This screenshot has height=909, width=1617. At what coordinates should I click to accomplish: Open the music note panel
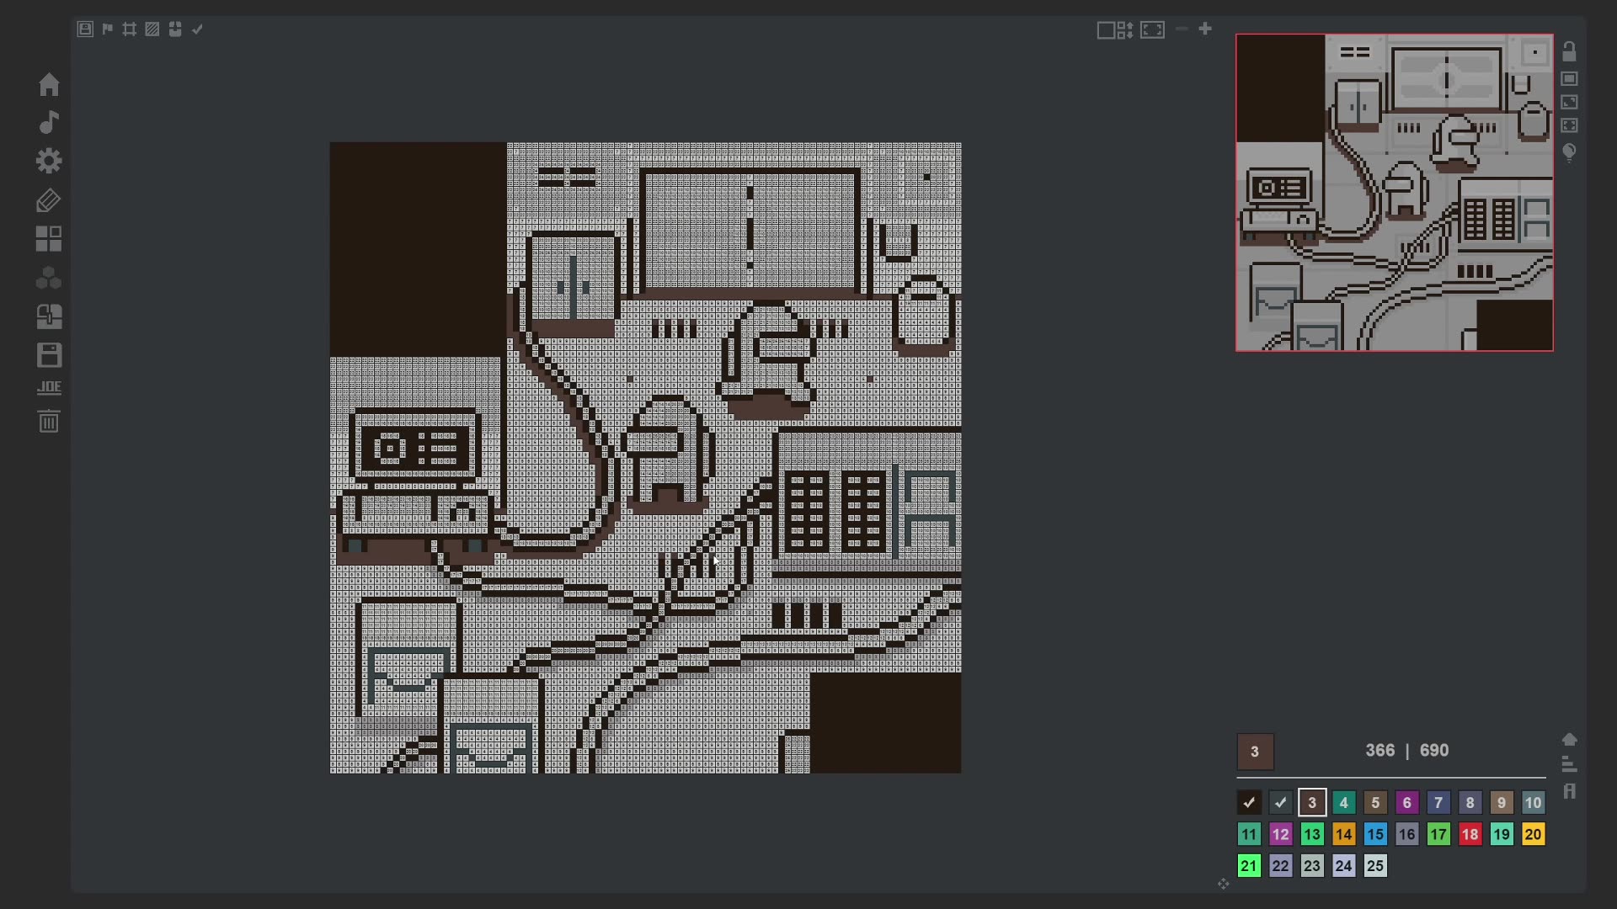pos(49,122)
